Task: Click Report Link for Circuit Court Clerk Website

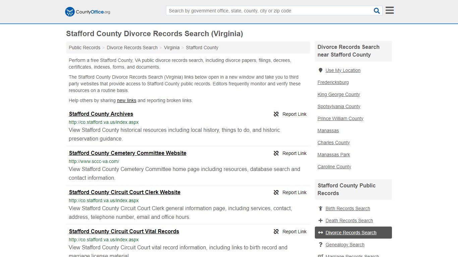Action: (x=294, y=192)
